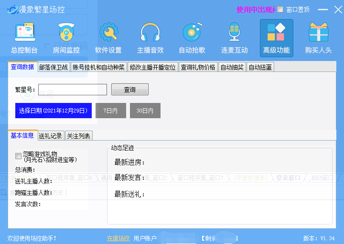
Task: Click the 送礼主播人数 label
Action: click(x=33, y=181)
